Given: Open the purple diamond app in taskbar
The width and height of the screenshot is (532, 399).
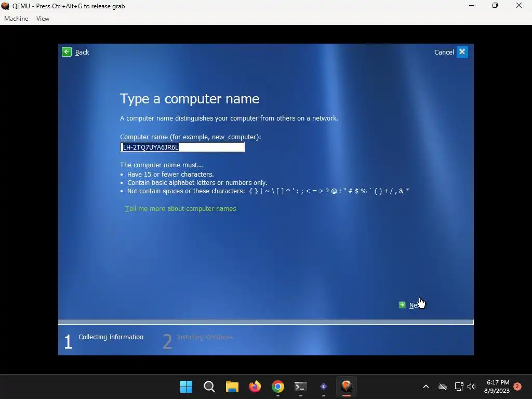Looking at the screenshot, I should (x=324, y=387).
